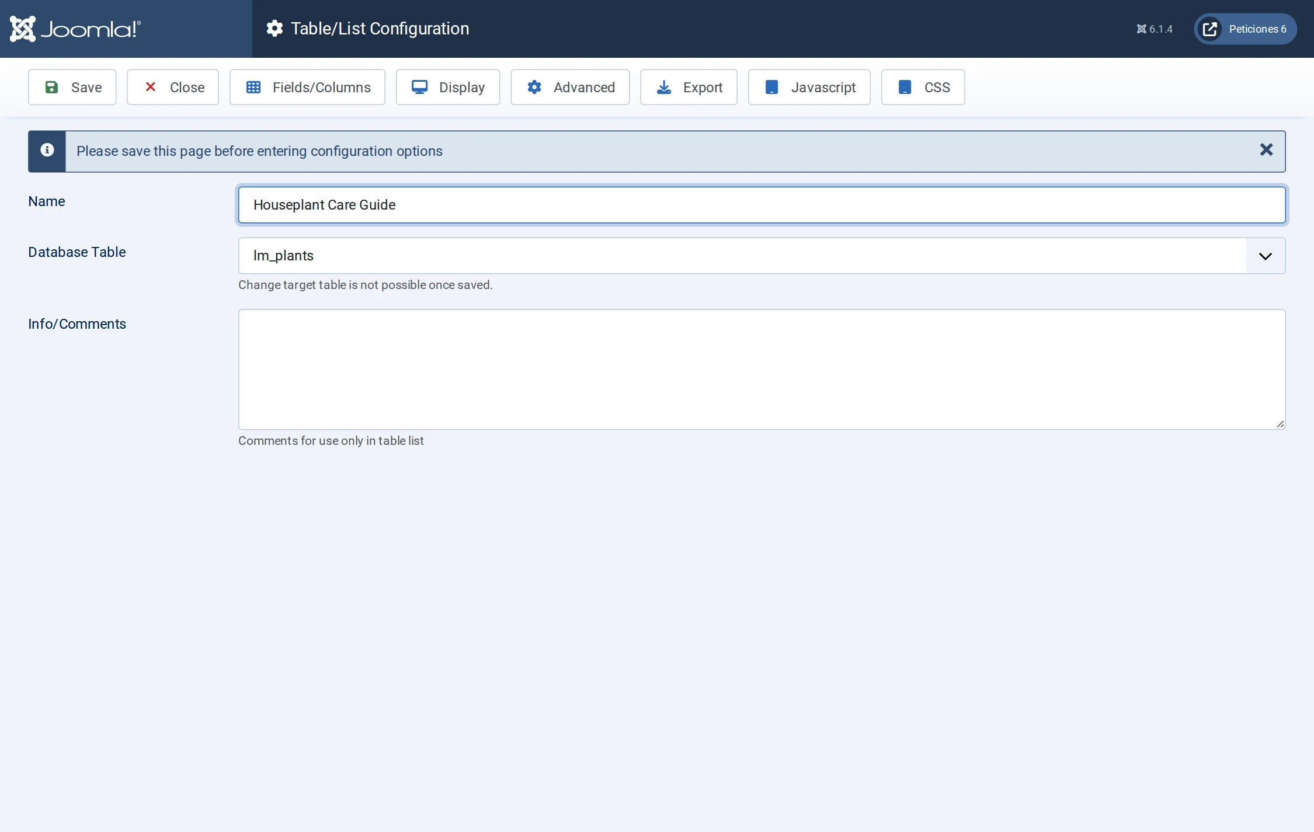Open the Export options

689,87
